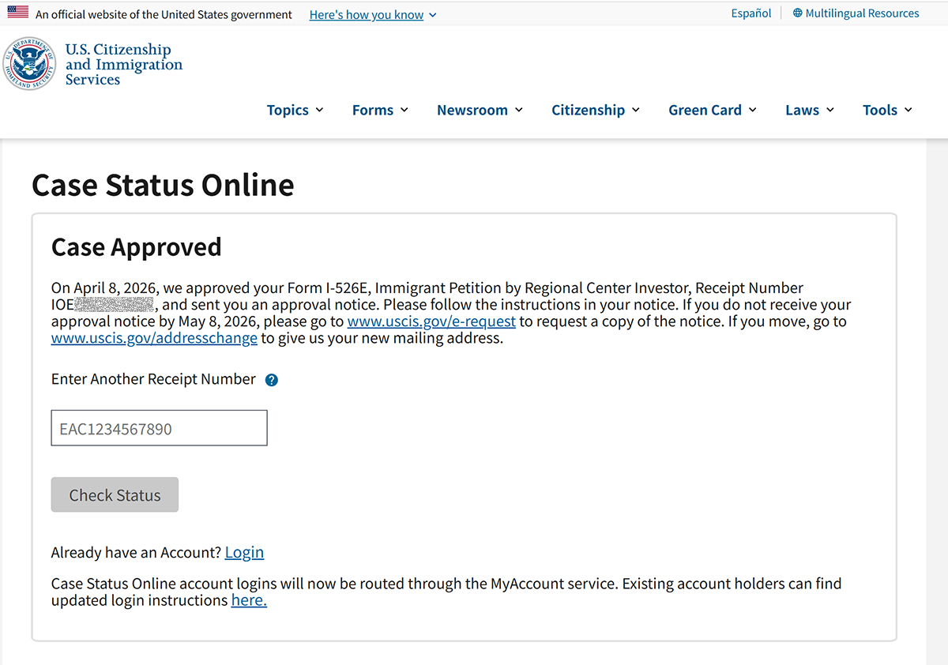
Task: Open the Forms dropdown menu
Action: tap(381, 110)
